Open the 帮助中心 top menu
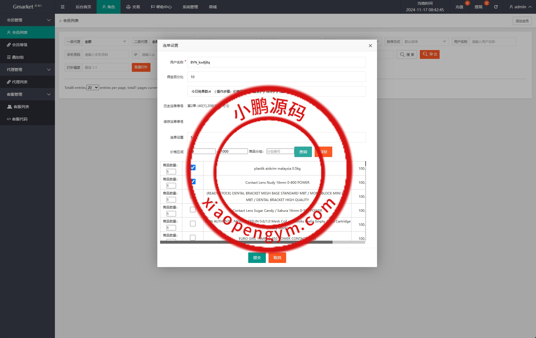Screen dimensions: 536x338 tap(161, 7)
